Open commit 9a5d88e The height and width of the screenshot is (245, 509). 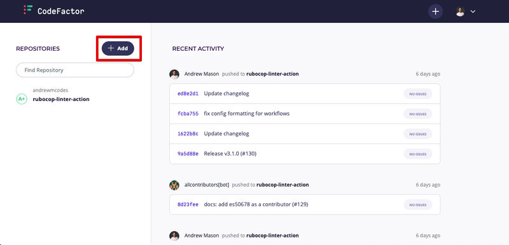188,154
